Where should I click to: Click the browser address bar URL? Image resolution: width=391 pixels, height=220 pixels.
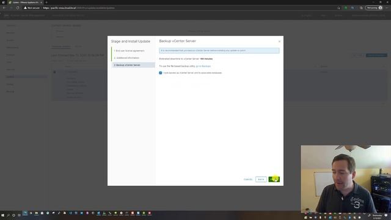coord(79,8)
